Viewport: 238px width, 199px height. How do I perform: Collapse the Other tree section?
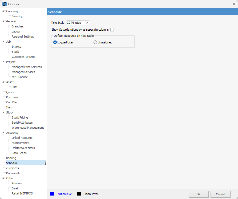click(x=3, y=178)
